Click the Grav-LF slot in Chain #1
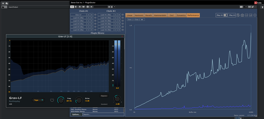Viewport: 264px width, 119px height. pyautogui.click(x=78, y=15)
